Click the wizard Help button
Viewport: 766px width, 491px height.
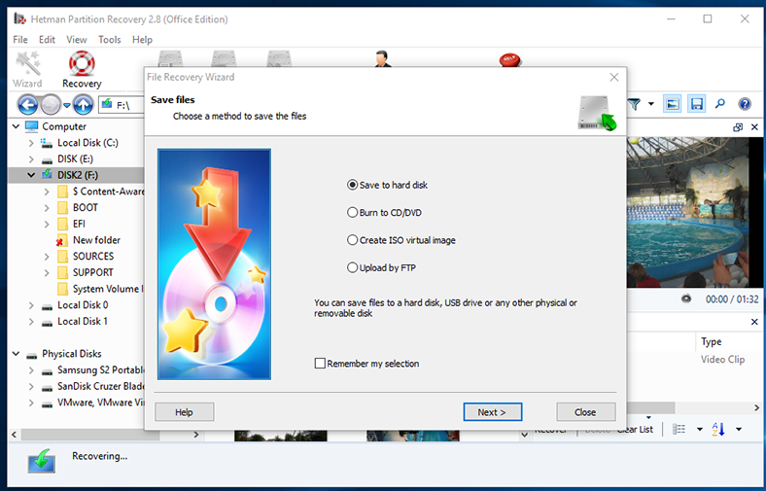pos(184,412)
